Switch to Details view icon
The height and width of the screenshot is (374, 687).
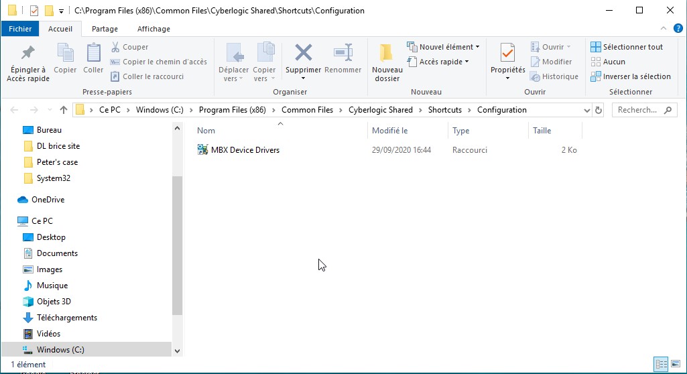661,365
